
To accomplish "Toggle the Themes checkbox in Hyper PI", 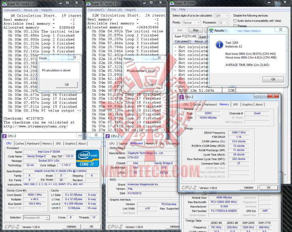I will (235, 26).
